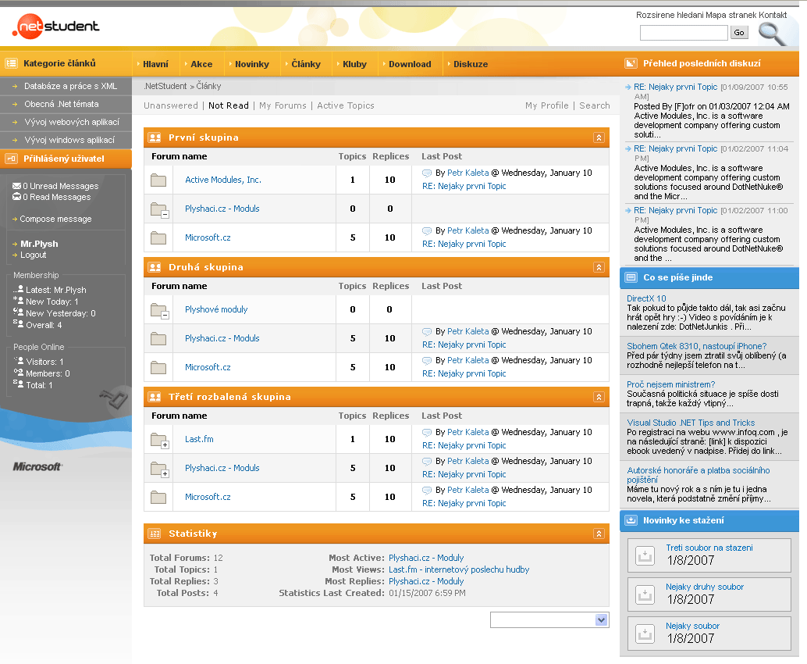Open Search link in forum toolbar

pos(595,105)
